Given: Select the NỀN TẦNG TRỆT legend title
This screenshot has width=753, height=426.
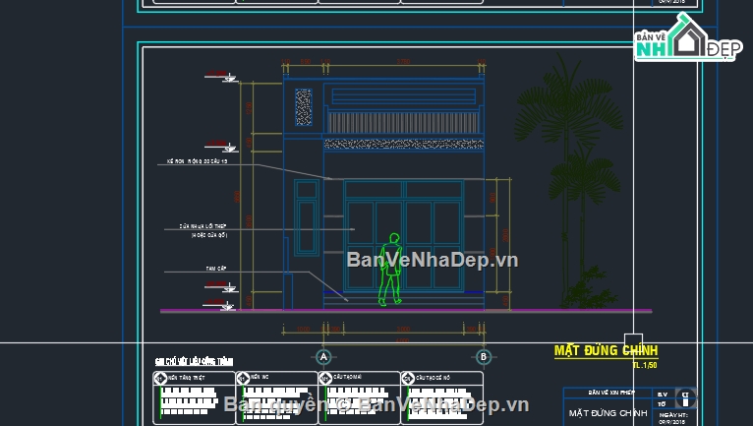Looking at the screenshot, I should click(x=186, y=378).
